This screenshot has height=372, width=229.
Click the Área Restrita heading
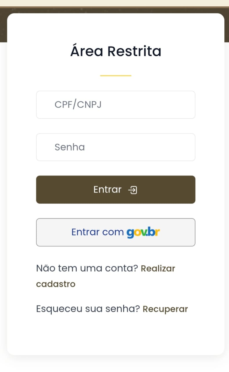(116, 51)
